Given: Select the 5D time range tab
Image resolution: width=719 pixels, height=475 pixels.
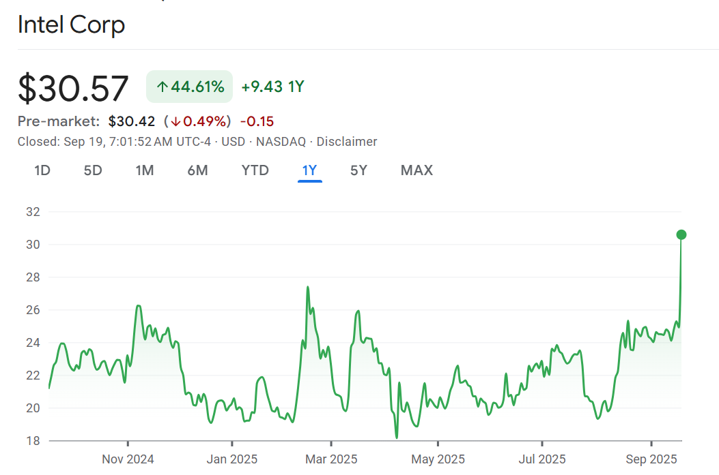Looking at the screenshot, I should click(93, 170).
